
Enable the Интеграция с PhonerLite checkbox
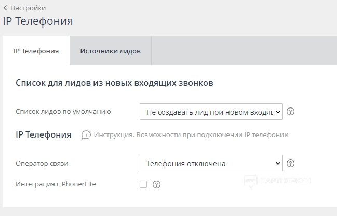[143, 184]
